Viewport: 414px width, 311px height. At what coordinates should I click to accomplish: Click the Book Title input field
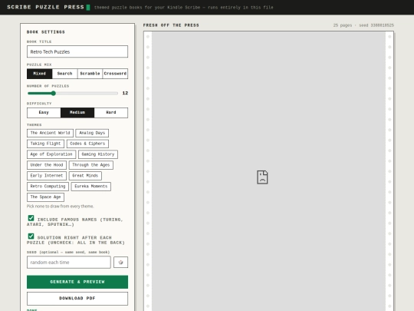[x=77, y=51]
